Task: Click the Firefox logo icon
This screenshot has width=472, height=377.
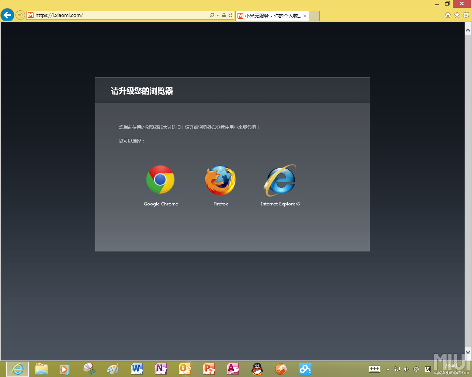Action: [x=221, y=180]
